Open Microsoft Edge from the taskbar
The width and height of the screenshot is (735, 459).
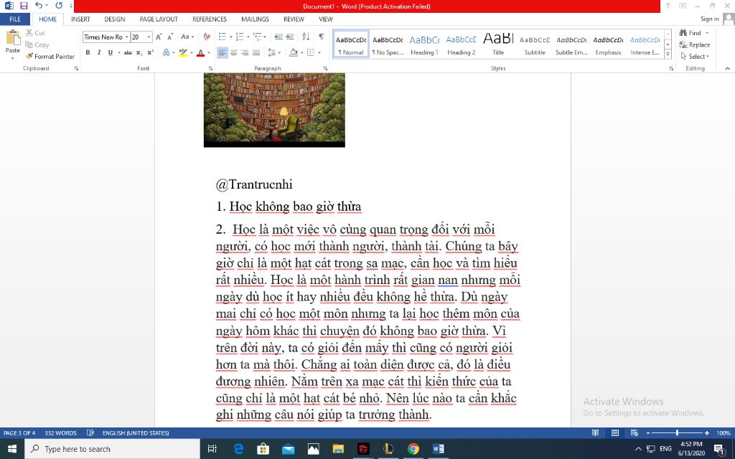(x=238, y=449)
